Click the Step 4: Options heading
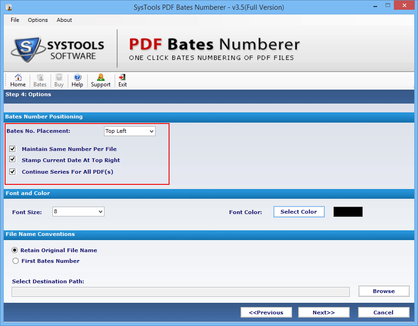Viewport: 418px width, 326px height. [28, 94]
